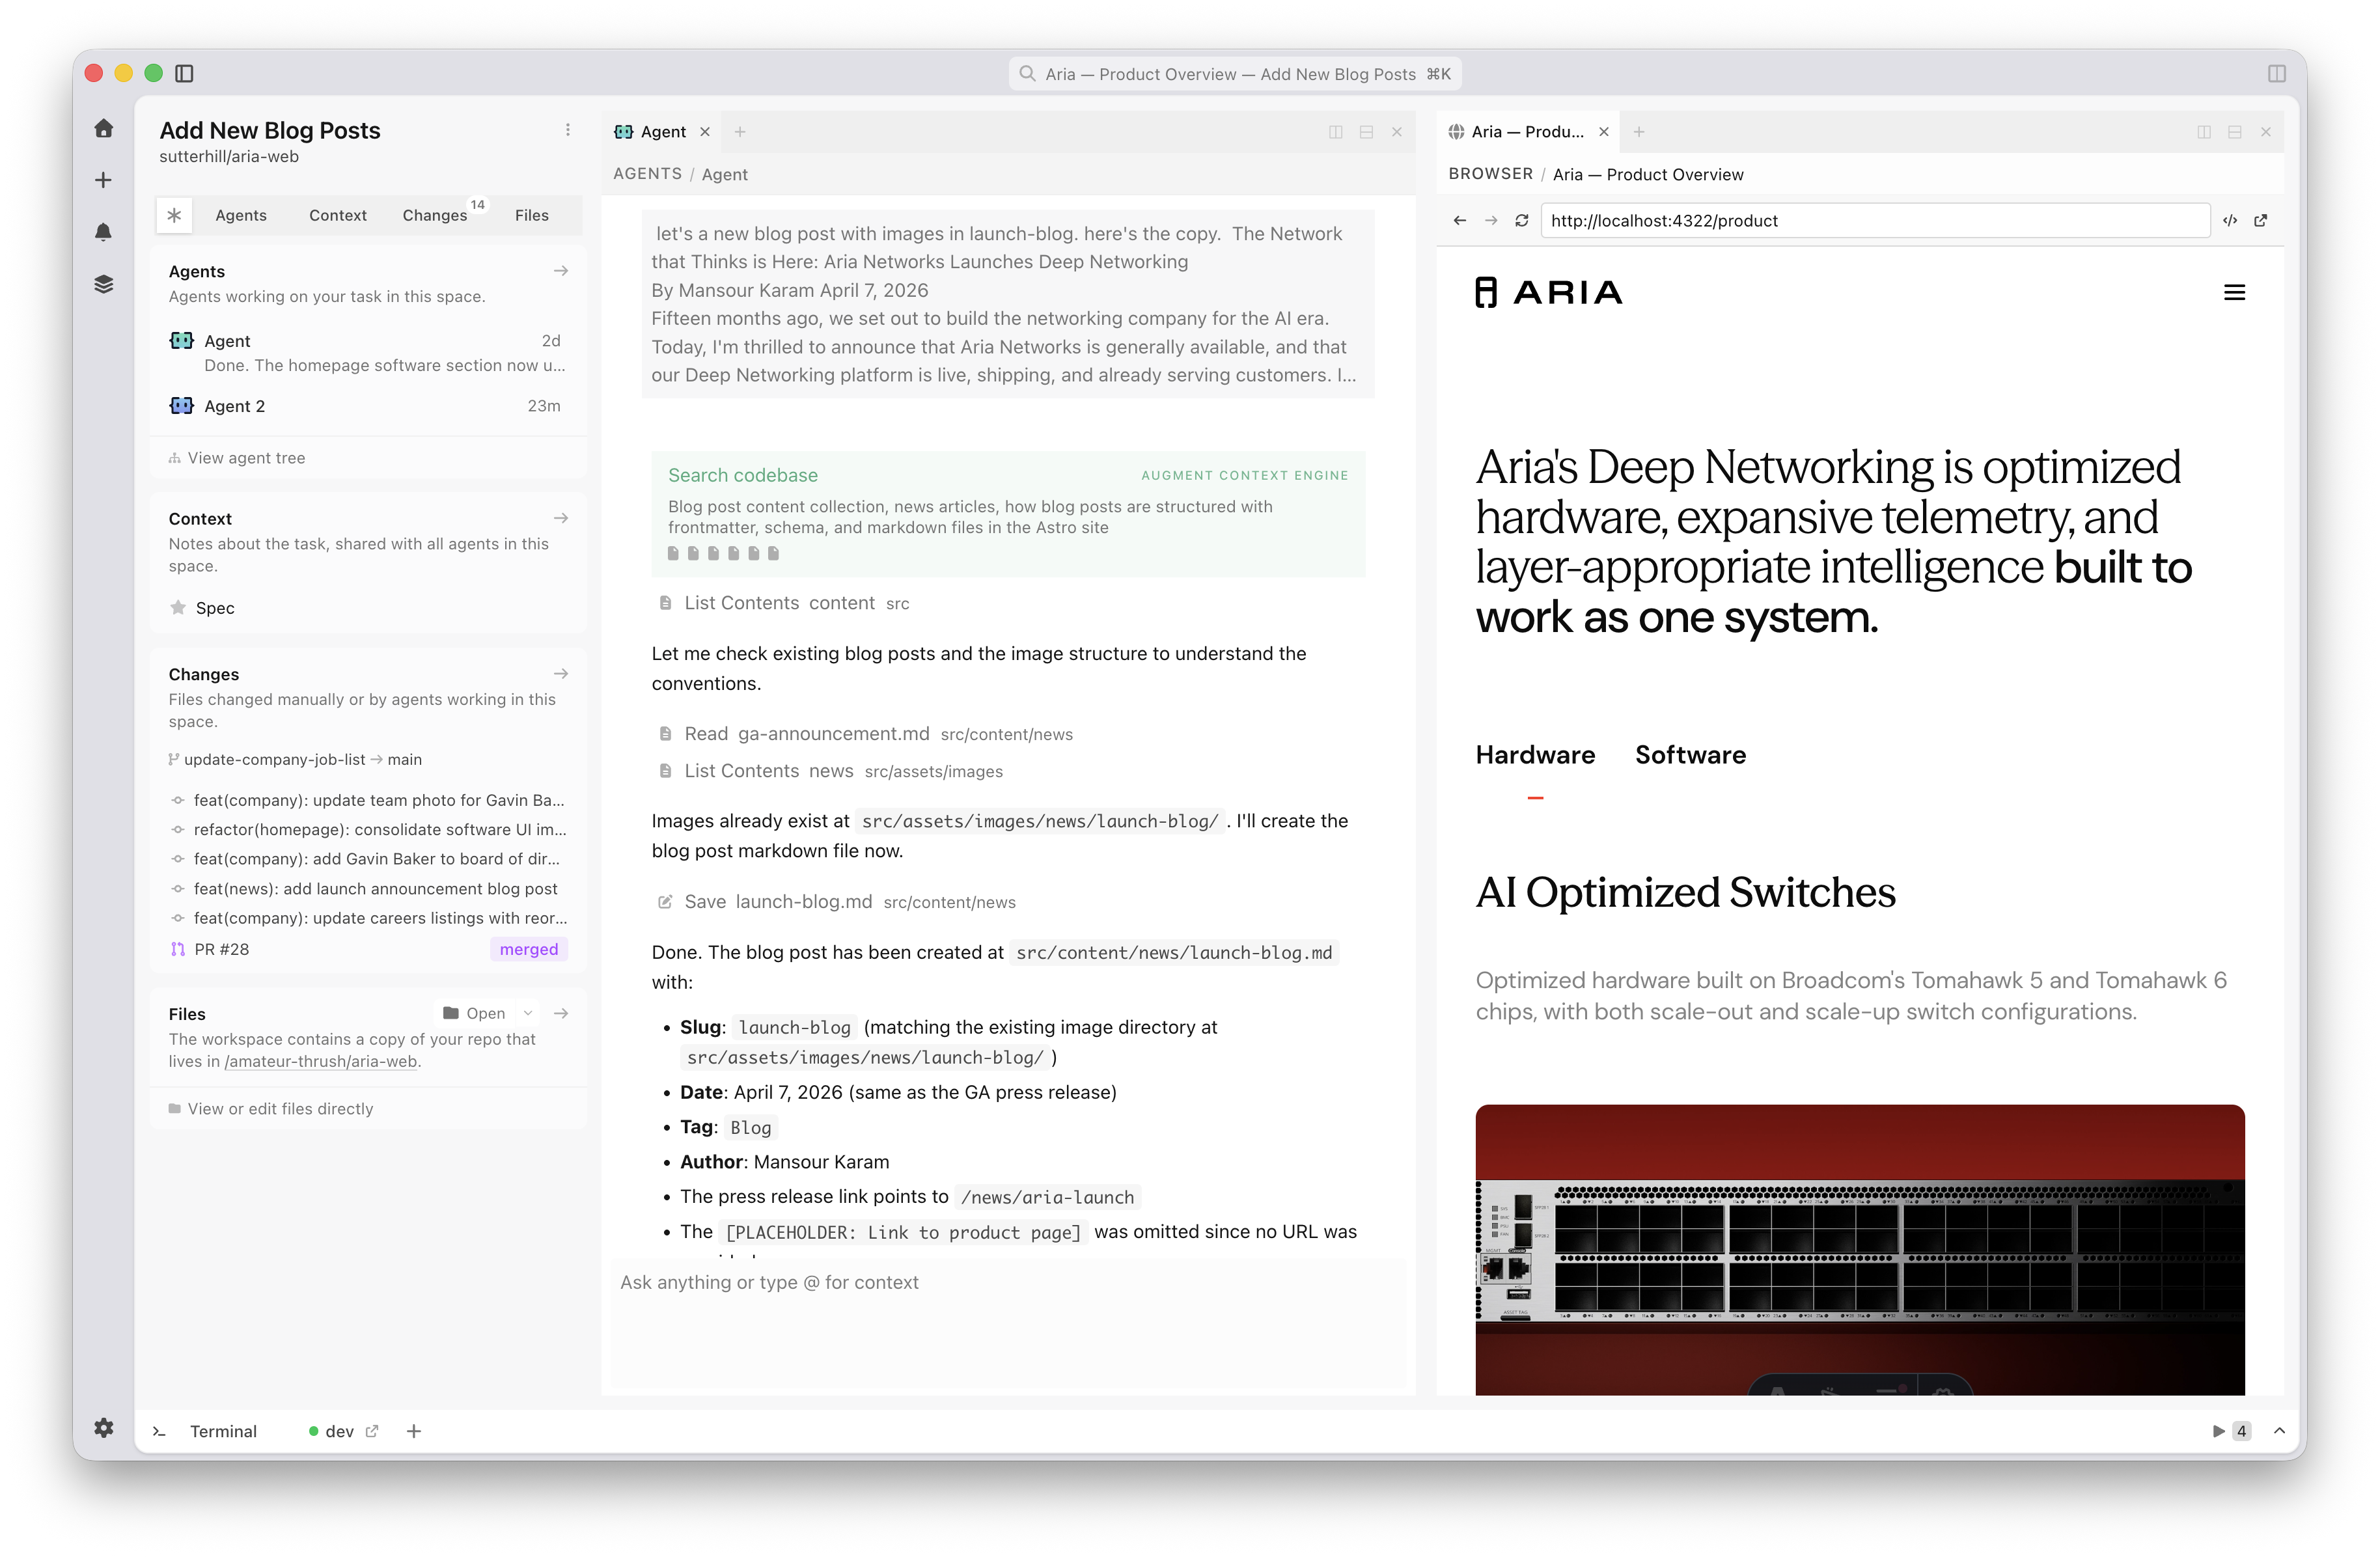
Task: Open settings gear icon at bottom left
Action: [x=104, y=1428]
